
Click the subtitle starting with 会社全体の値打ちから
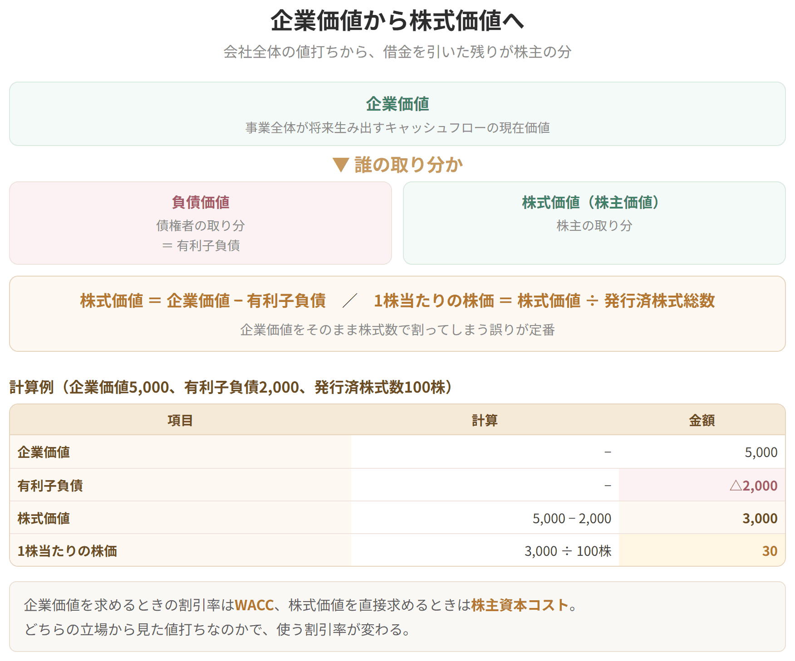click(397, 52)
